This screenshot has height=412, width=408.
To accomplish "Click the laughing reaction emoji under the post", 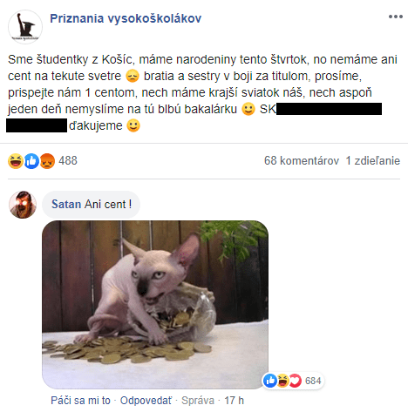I will 16,161.
